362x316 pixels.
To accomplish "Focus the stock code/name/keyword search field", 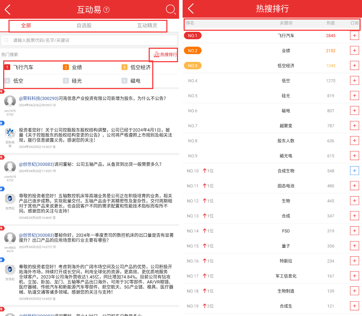I will (x=89, y=40).
